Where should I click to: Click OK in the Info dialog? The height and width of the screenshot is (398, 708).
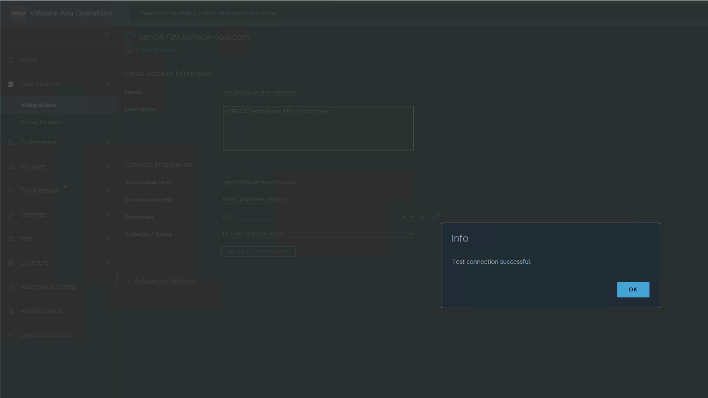[x=633, y=290]
